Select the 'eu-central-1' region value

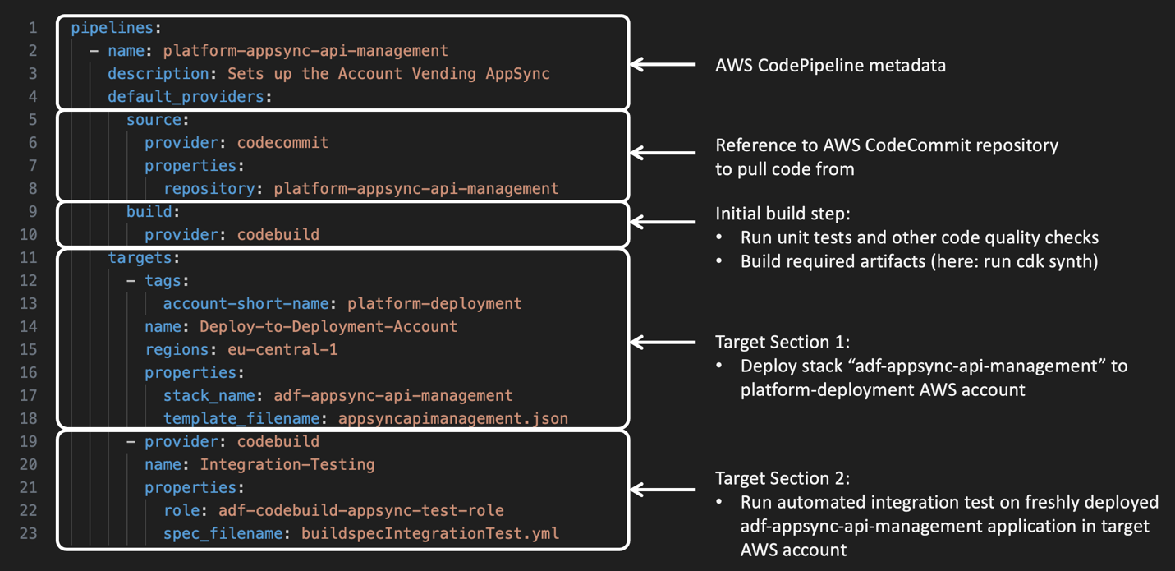282,350
